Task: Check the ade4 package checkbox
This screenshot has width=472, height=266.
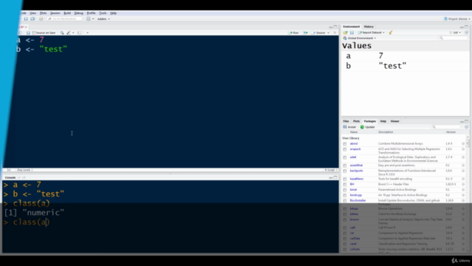Action: (x=345, y=157)
